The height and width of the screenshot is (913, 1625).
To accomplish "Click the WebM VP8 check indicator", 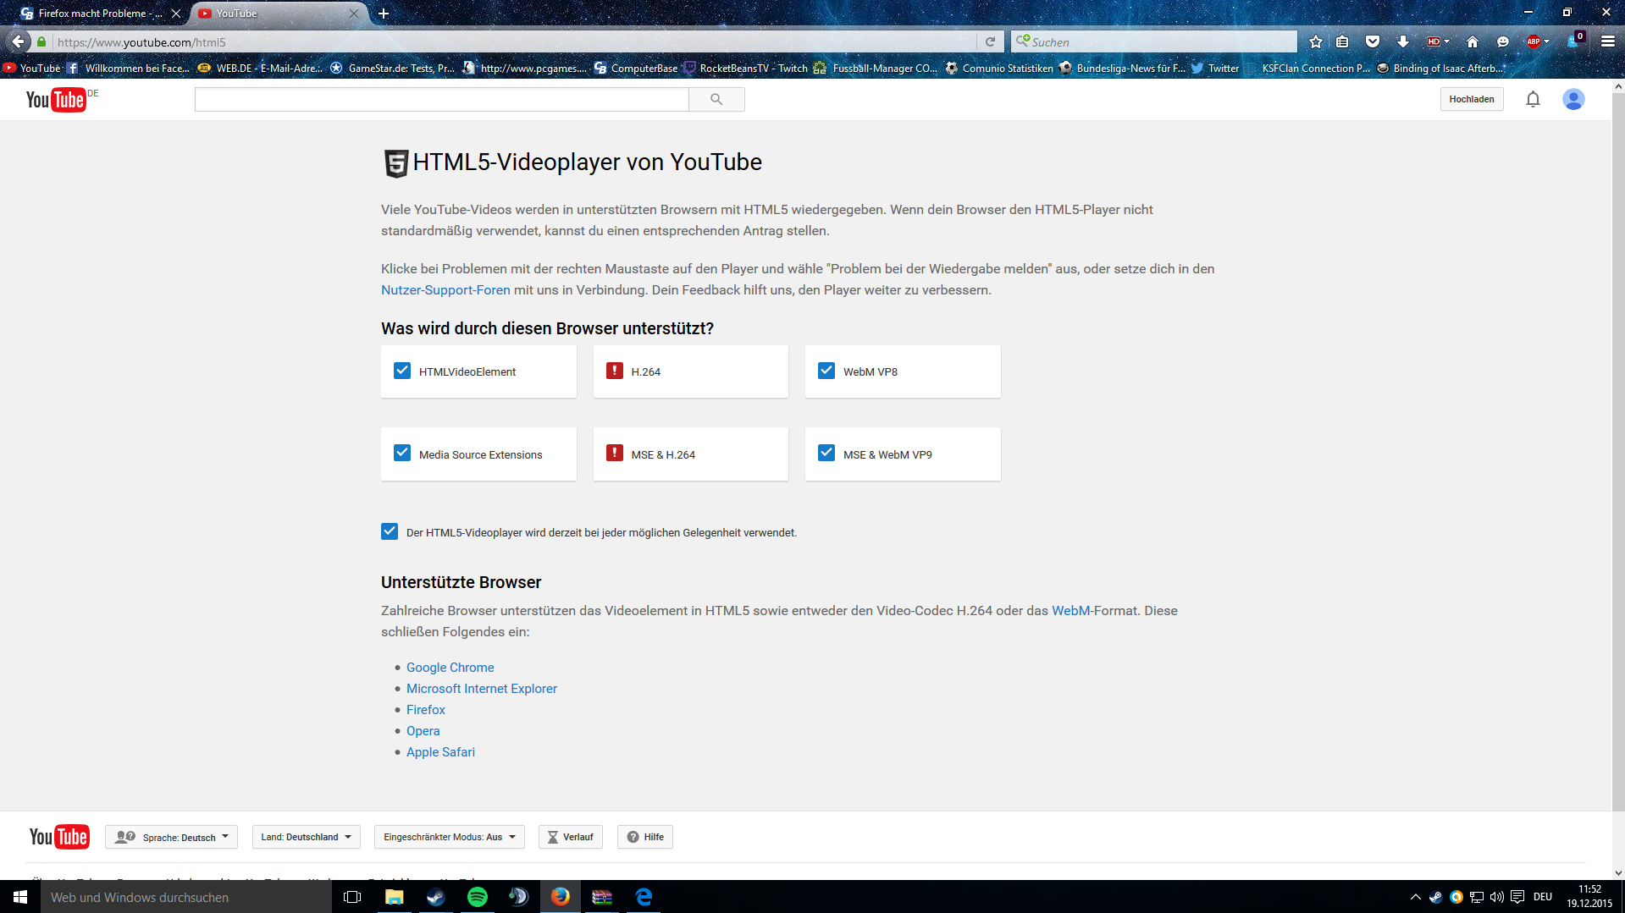I will [826, 371].
